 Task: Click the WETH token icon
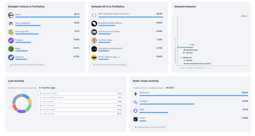[11, 15]
